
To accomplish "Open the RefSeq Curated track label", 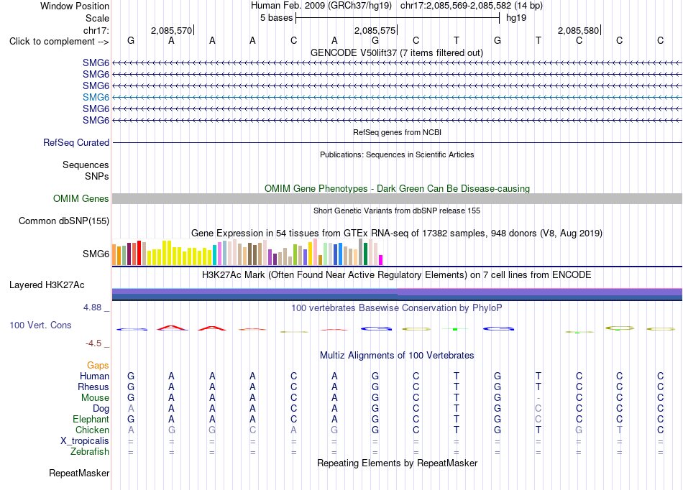I will [x=76, y=142].
